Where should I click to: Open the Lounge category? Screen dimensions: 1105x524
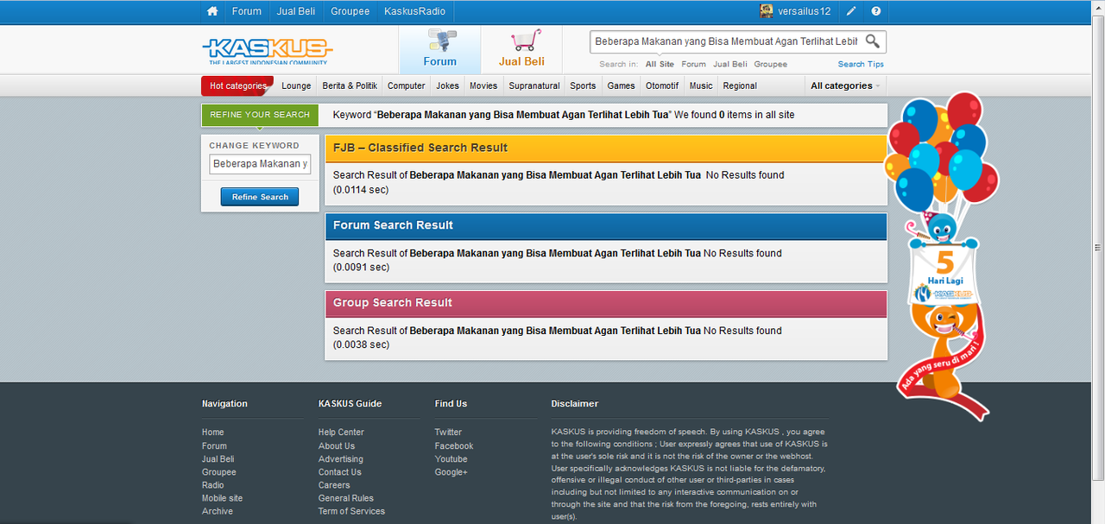coord(296,85)
